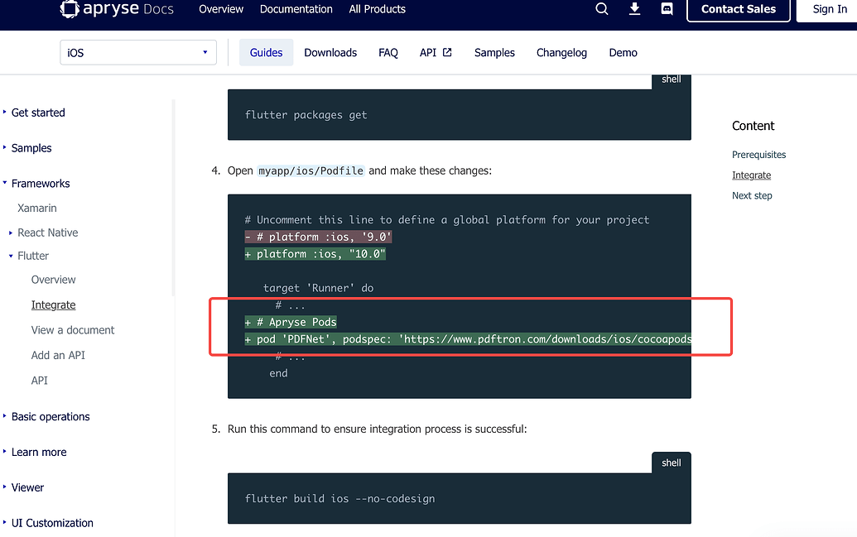
Task: Open the Changelog tab
Action: [x=561, y=52]
